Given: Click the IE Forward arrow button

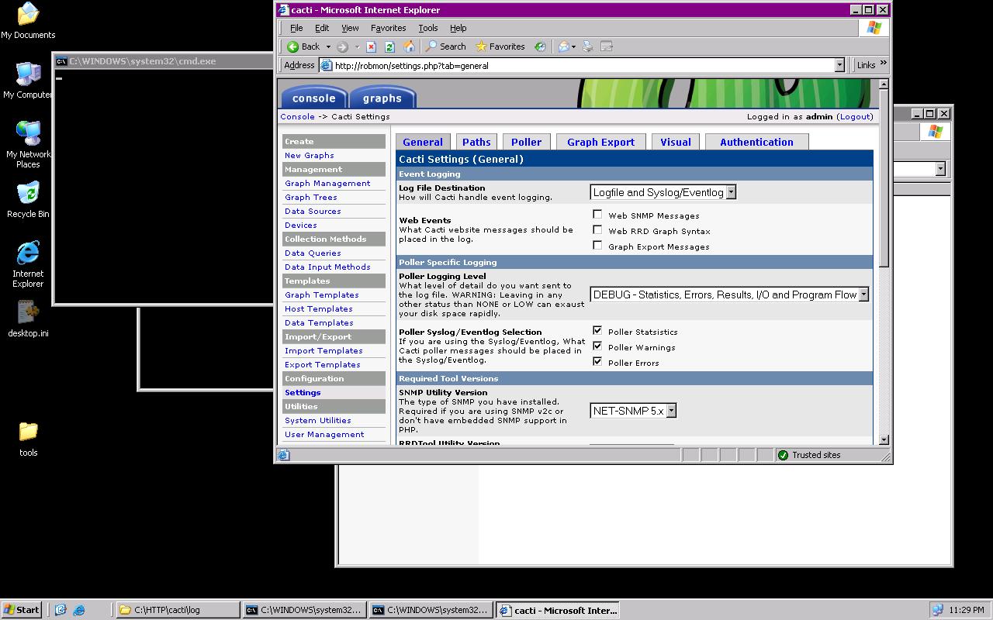Looking at the screenshot, I should (343, 46).
